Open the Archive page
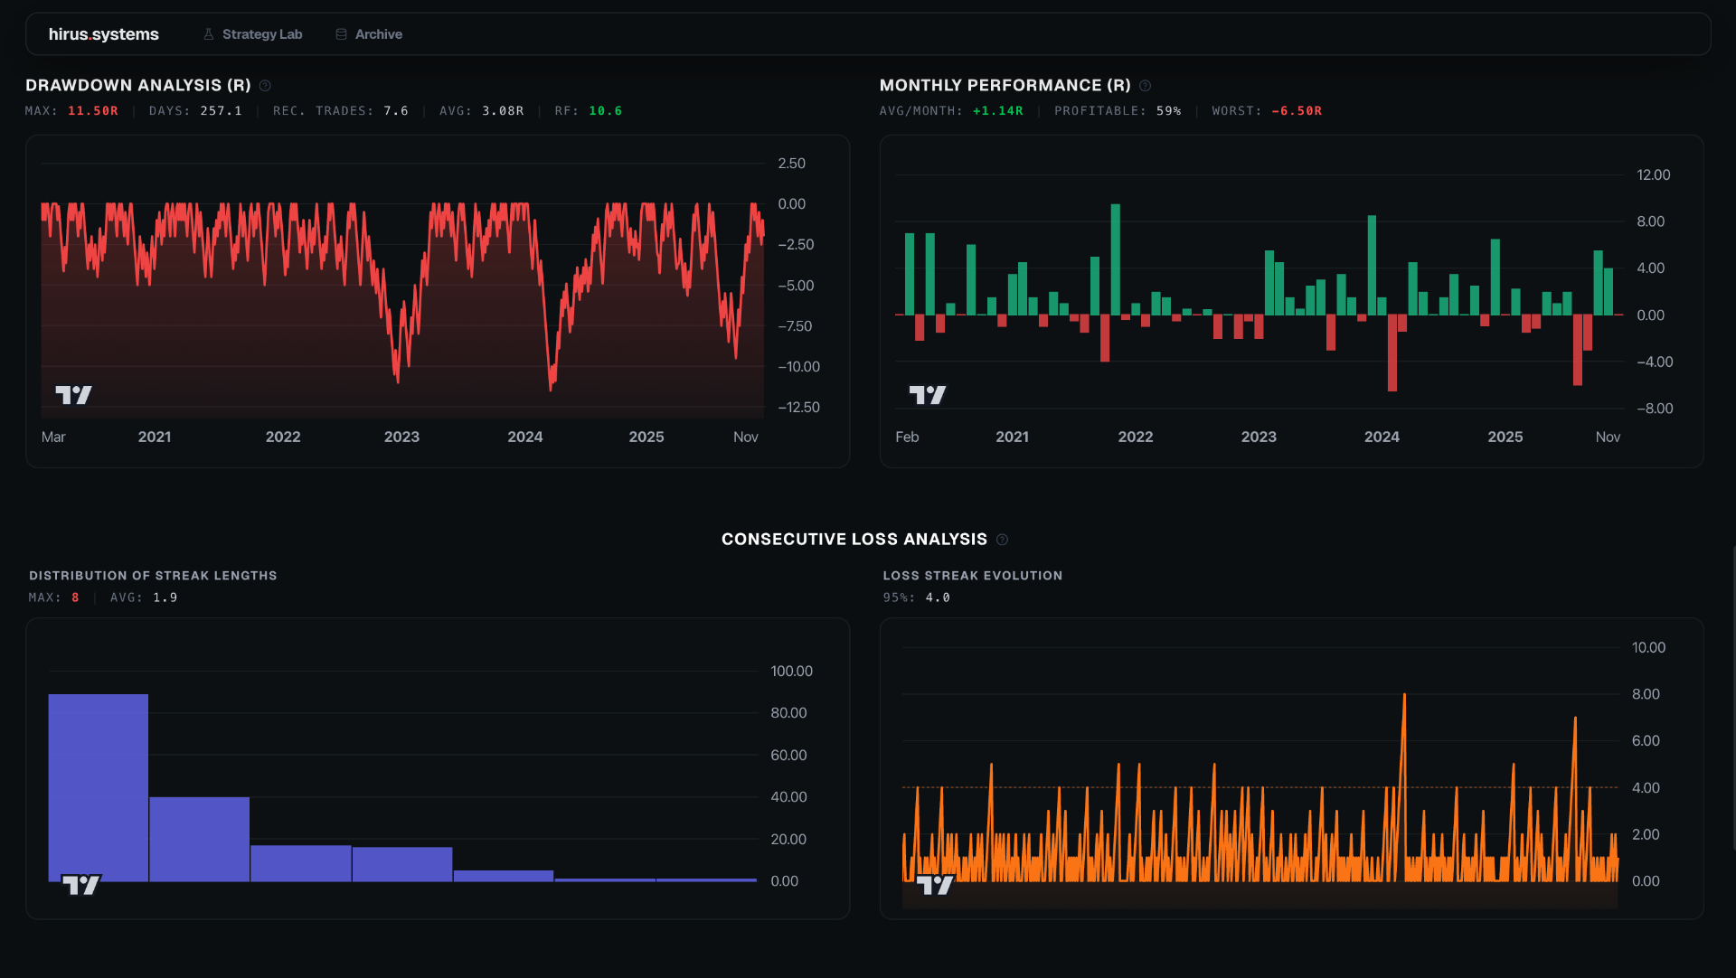Viewport: 1736px width, 978px height. click(x=369, y=34)
